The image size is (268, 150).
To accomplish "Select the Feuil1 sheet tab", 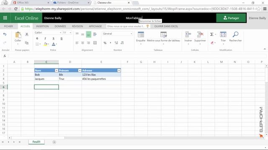I will click(x=36, y=142).
